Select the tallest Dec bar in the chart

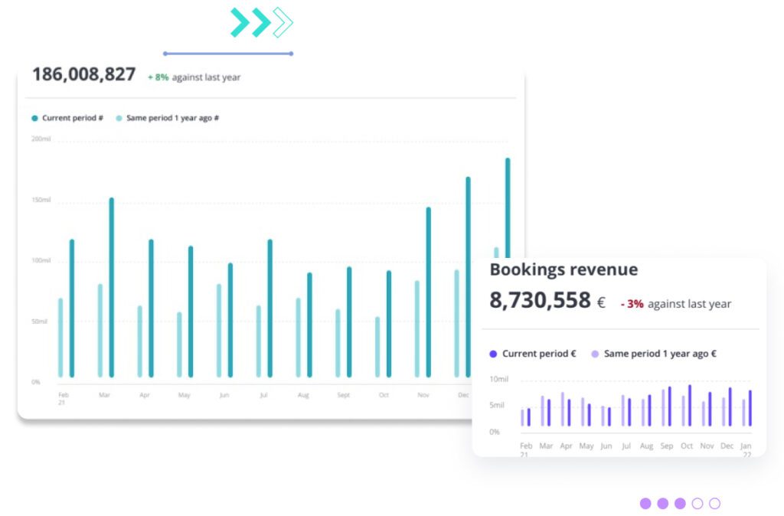point(467,276)
